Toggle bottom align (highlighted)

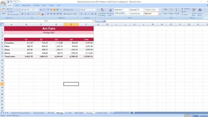click(54, 10)
